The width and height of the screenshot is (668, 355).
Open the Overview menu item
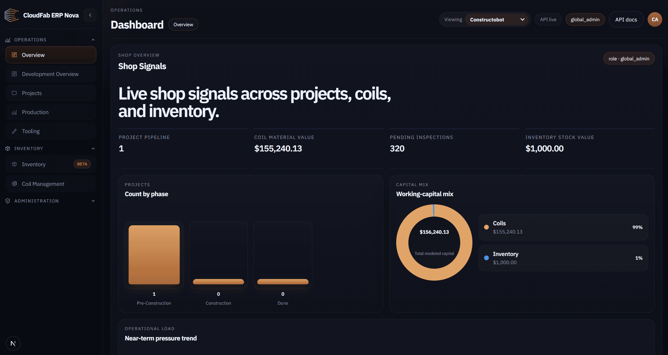pyautogui.click(x=51, y=55)
